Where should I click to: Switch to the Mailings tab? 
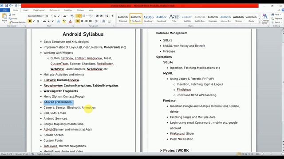pyautogui.click(x=68, y=10)
